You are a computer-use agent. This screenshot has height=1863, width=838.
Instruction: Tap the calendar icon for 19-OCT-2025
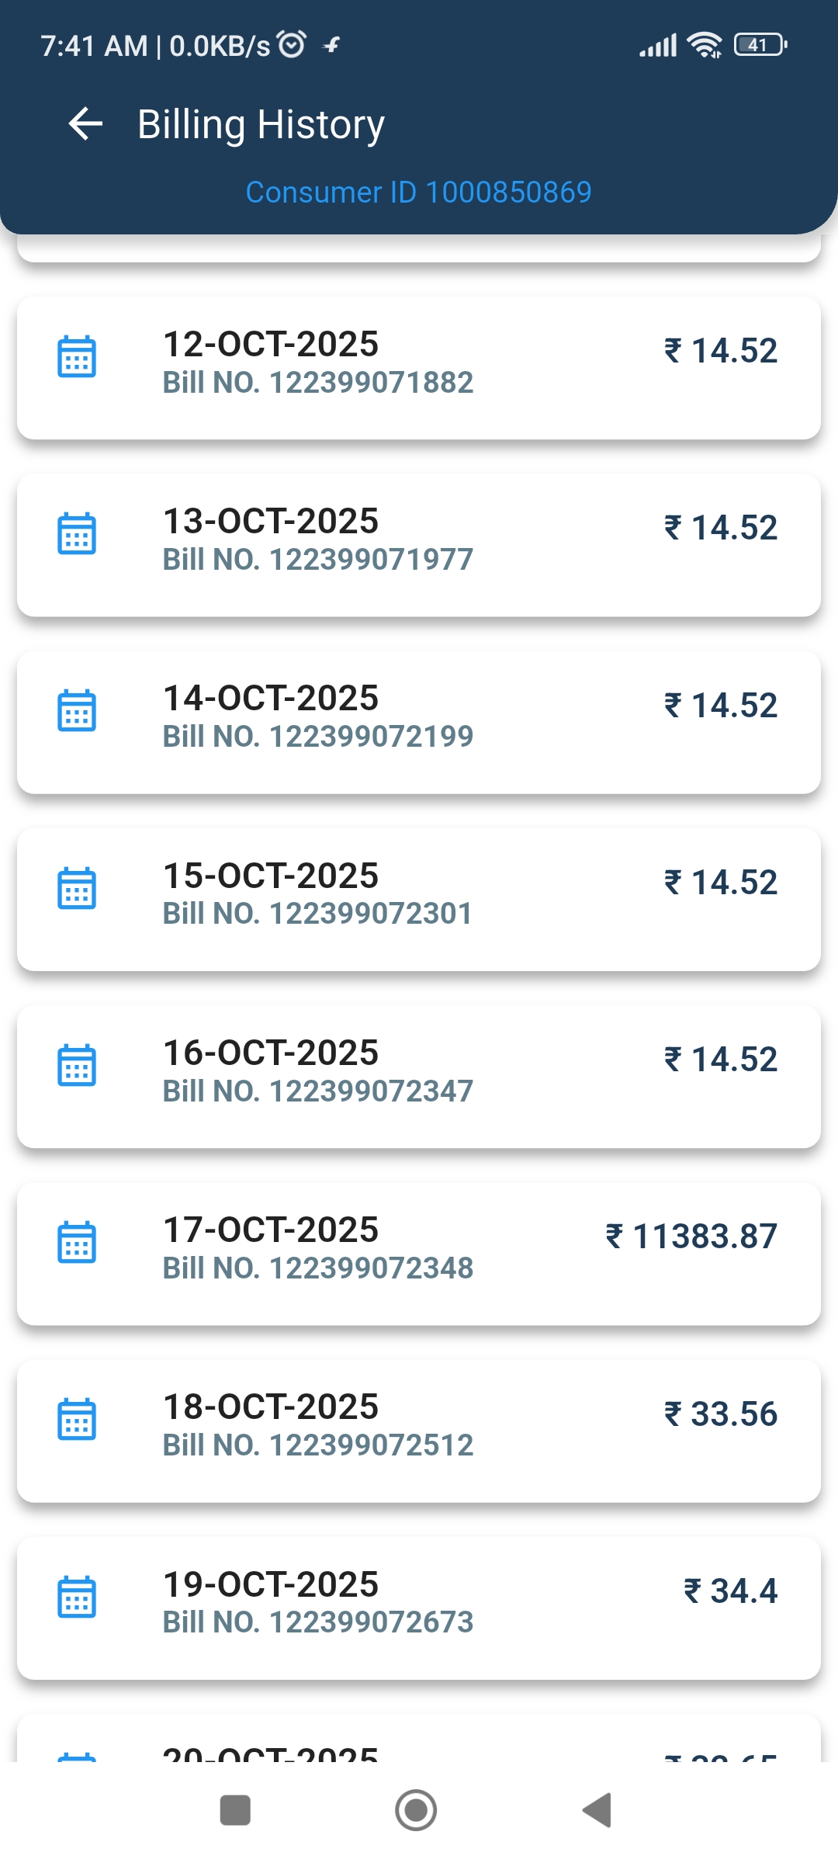(77, 1597)
